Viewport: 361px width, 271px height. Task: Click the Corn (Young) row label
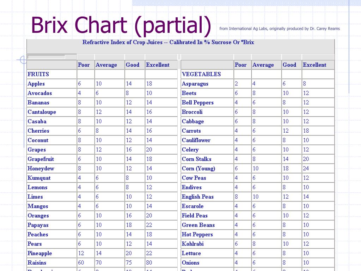pyautogui.click(x=198, y=169)
